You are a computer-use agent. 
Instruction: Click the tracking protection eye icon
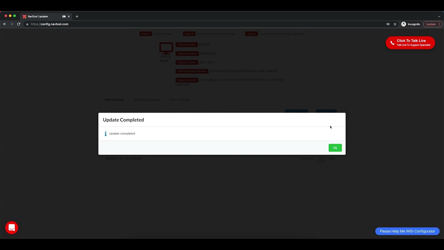pos(388,24)
